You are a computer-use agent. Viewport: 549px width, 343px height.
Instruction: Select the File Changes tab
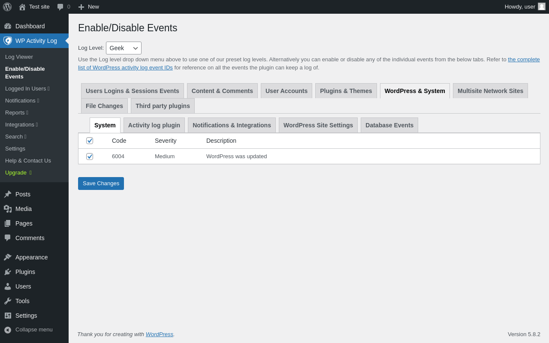104,106
